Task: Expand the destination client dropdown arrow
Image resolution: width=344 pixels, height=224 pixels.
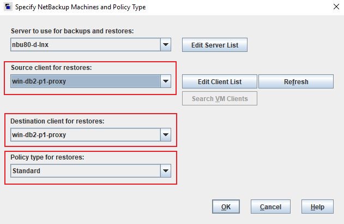Action: tap(166, 134)
